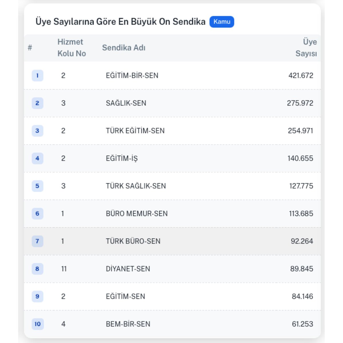Screen dimensions: 343x343
Task: Click the Sendika Adı column header
Action: point(124,48)
